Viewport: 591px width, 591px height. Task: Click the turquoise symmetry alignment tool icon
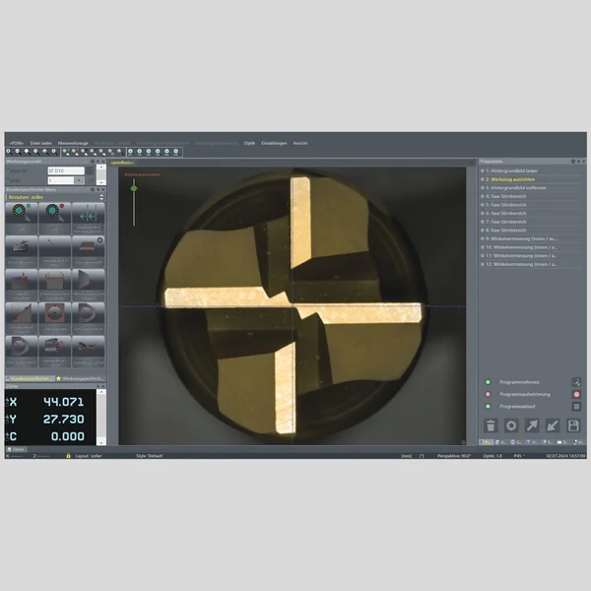pos(87,215)
